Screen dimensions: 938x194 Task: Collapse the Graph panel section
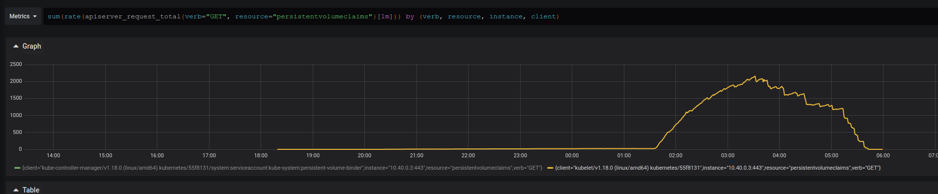tap(27, 46)
